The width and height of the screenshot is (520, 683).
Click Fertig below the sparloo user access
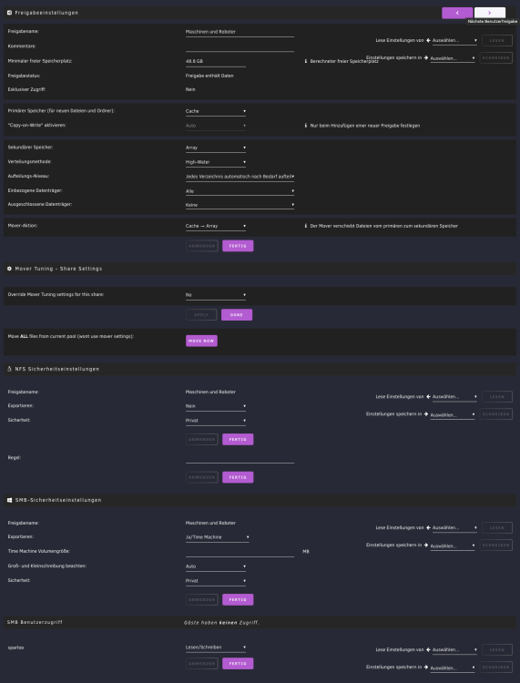tap(238, 664)
